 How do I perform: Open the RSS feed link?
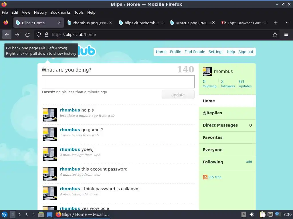tap(215, 177)
